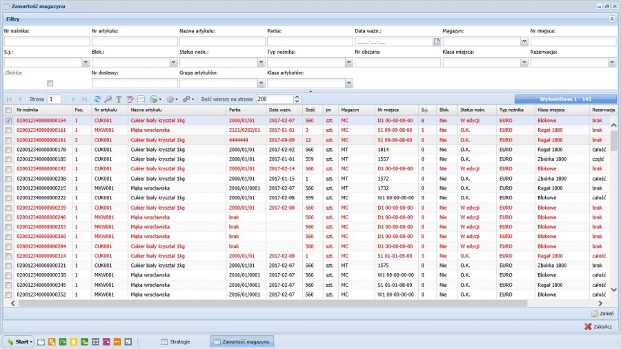Open the Typ nośnika filter dropdown
This screenshot has height=349, width=621.
pyautogui.click(x=348, y=62)
